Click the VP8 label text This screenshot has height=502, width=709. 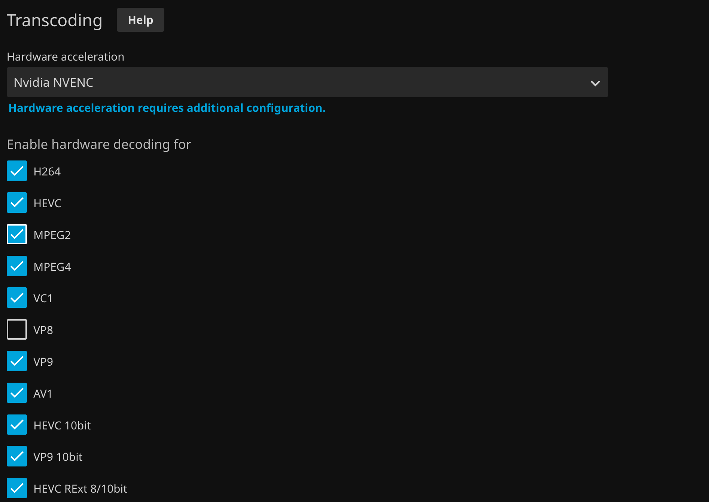coord(43,330)
